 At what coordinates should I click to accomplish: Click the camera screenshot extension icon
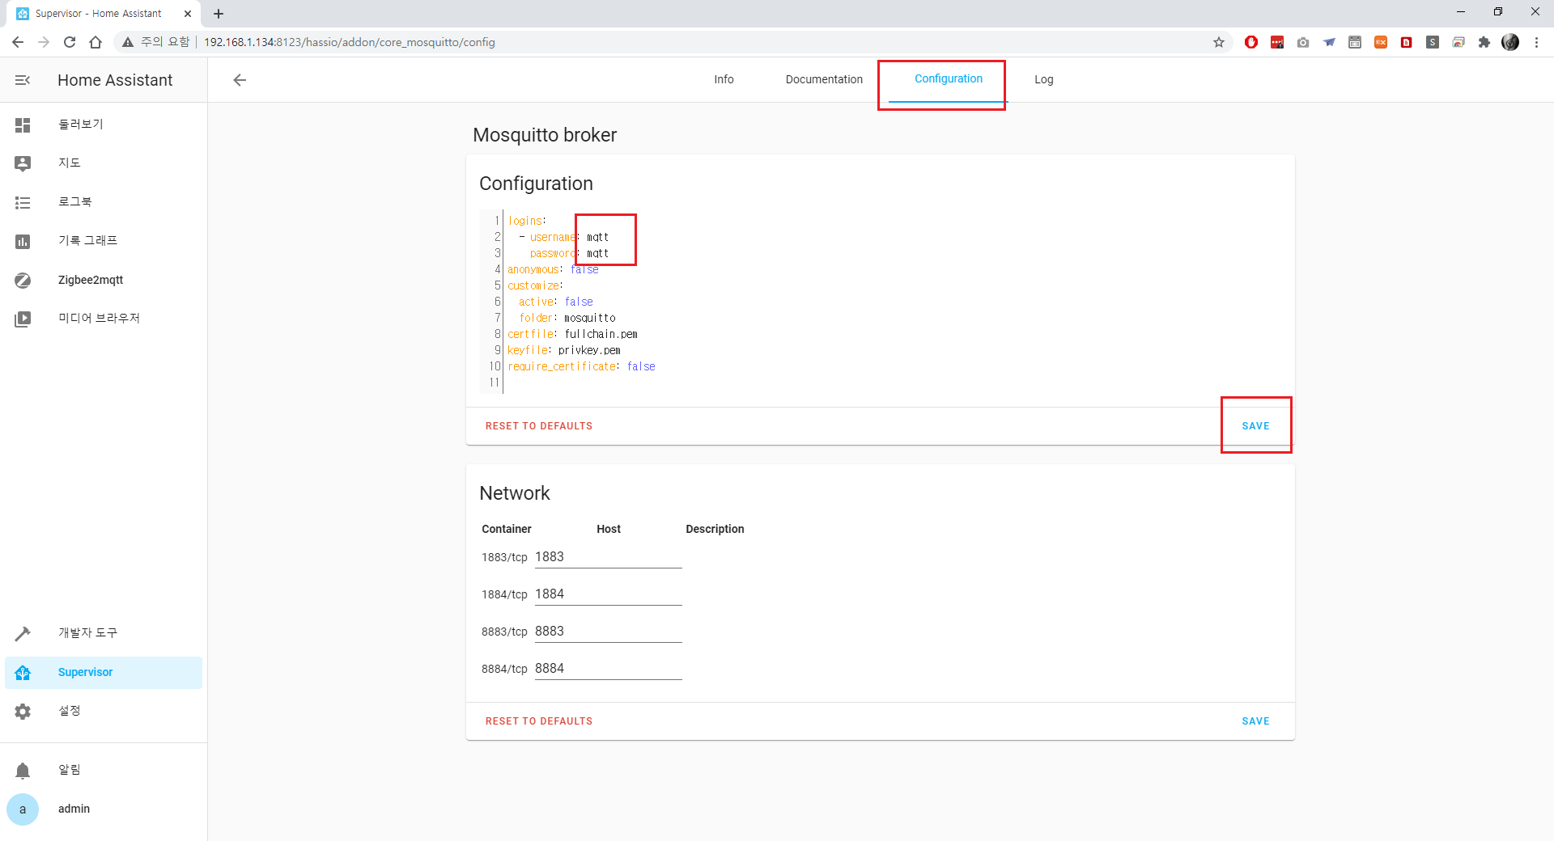1303,42
